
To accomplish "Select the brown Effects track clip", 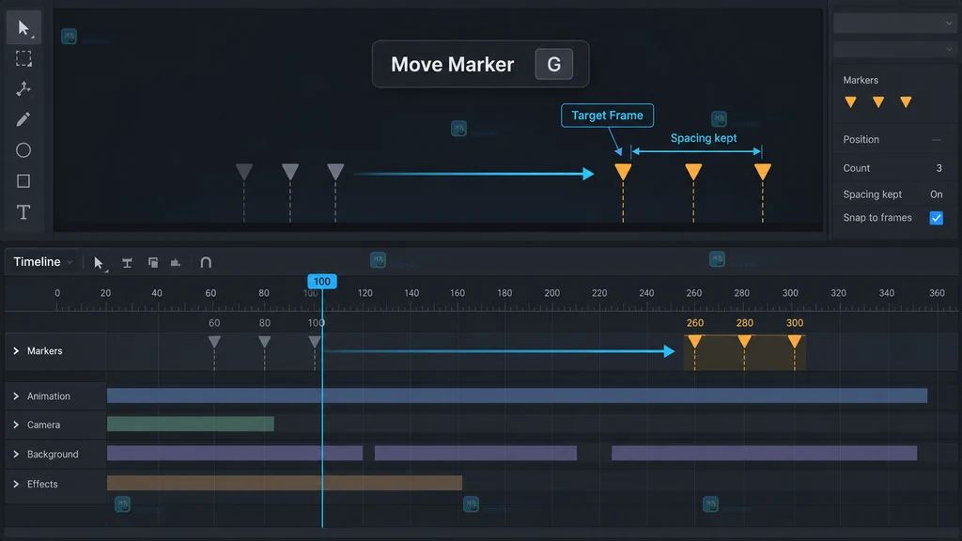I will coord(285,483).
